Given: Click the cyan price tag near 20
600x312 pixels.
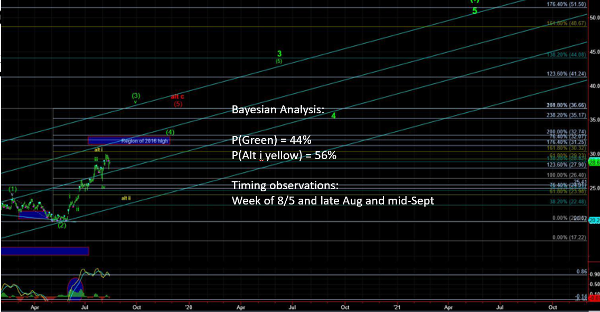Looking at the screenshot, I should [x=594, y=221].
